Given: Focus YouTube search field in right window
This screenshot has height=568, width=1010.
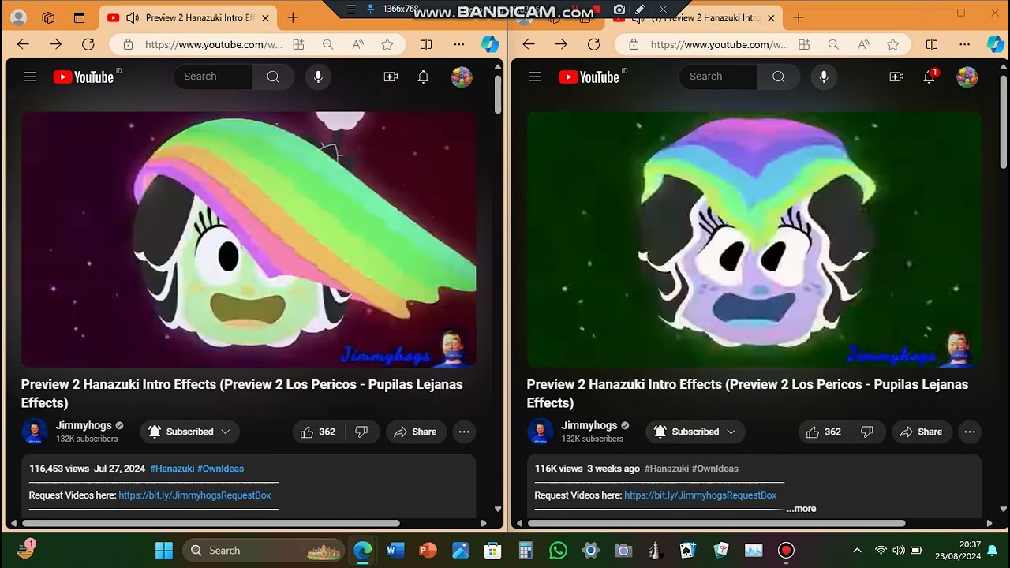Looking at the screenshot, I should [719, 77].
